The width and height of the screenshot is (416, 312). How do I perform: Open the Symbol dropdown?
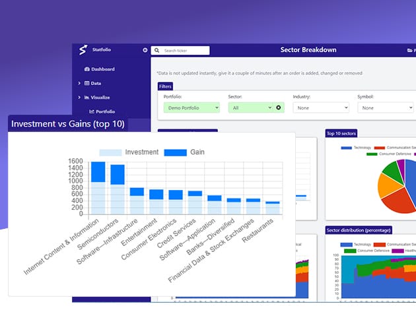click(x=386, y=108)
